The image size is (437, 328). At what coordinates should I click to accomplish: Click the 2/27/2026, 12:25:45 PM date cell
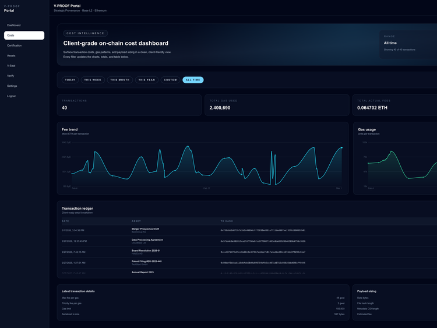click(x=74, y=241)
